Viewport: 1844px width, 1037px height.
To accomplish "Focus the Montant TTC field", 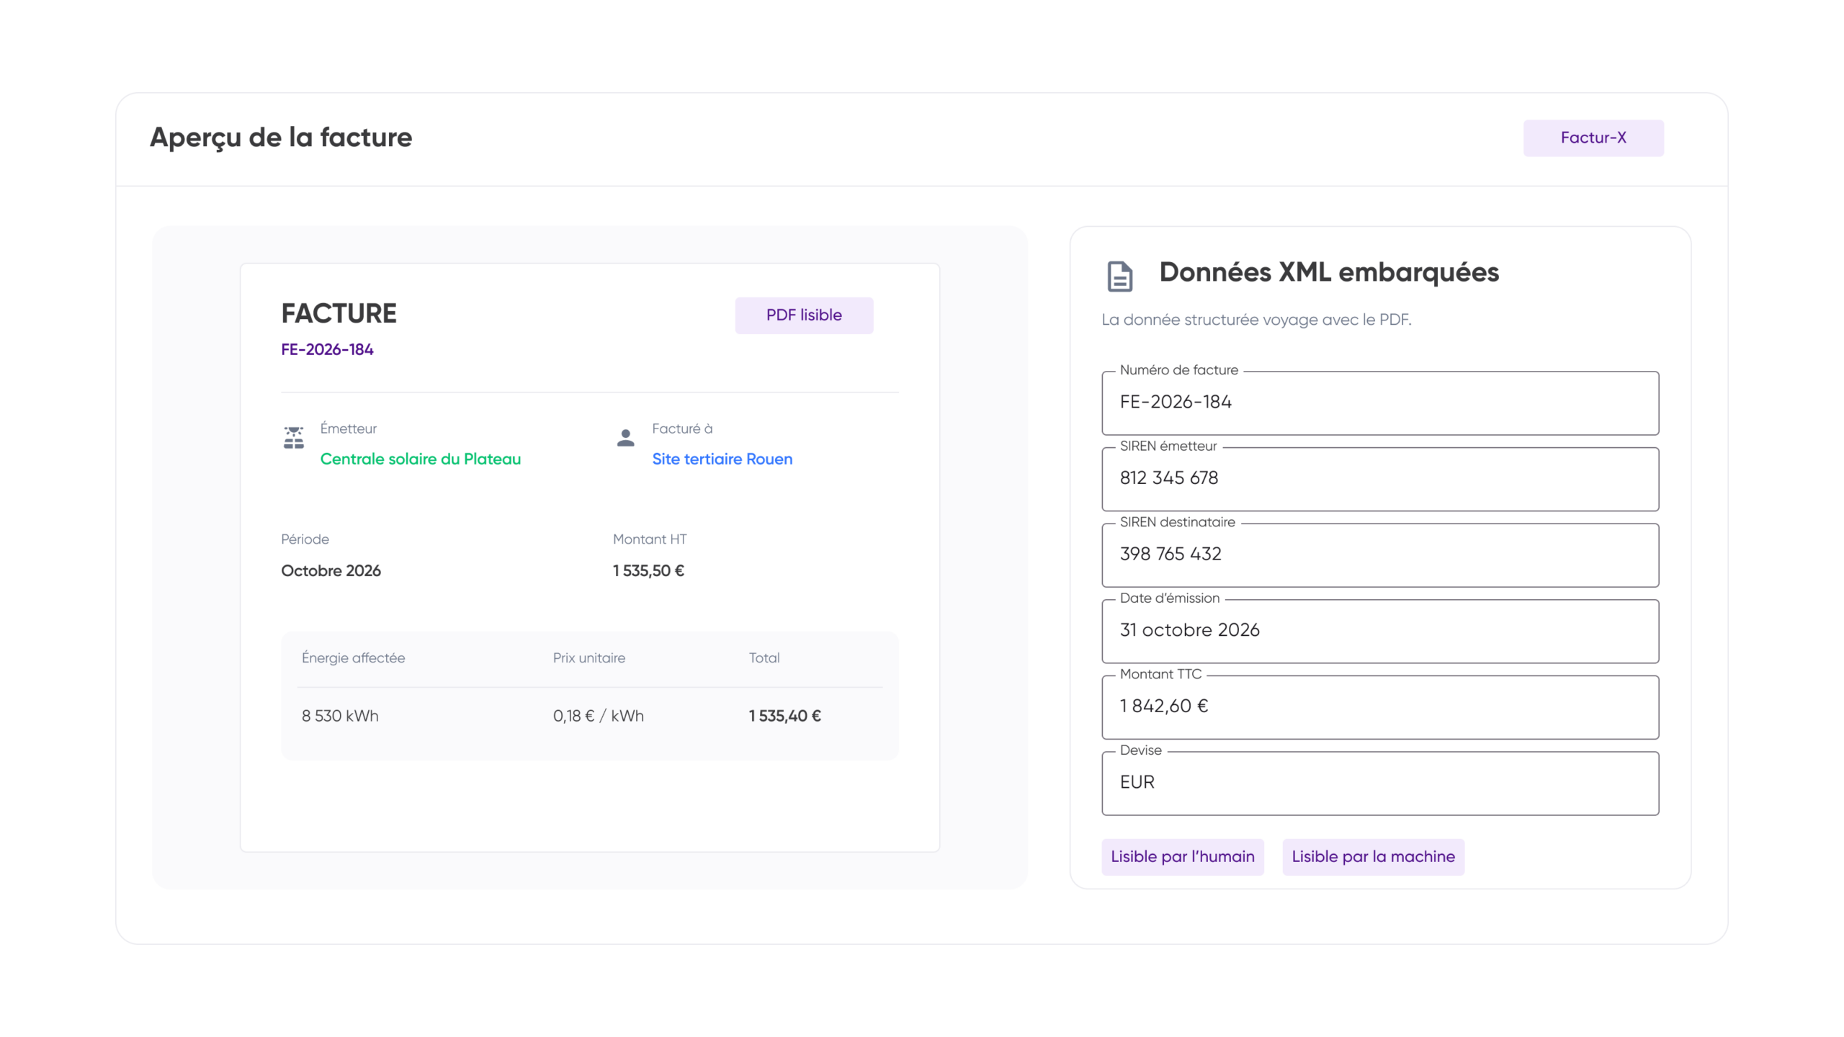I will [x=1379, y=706].
